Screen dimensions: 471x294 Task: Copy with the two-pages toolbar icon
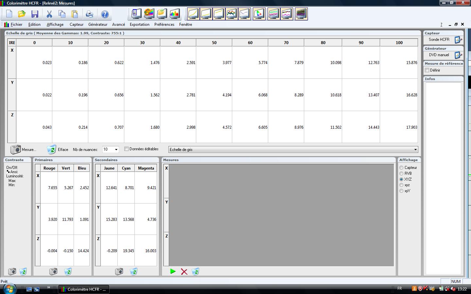coord(62,14)
